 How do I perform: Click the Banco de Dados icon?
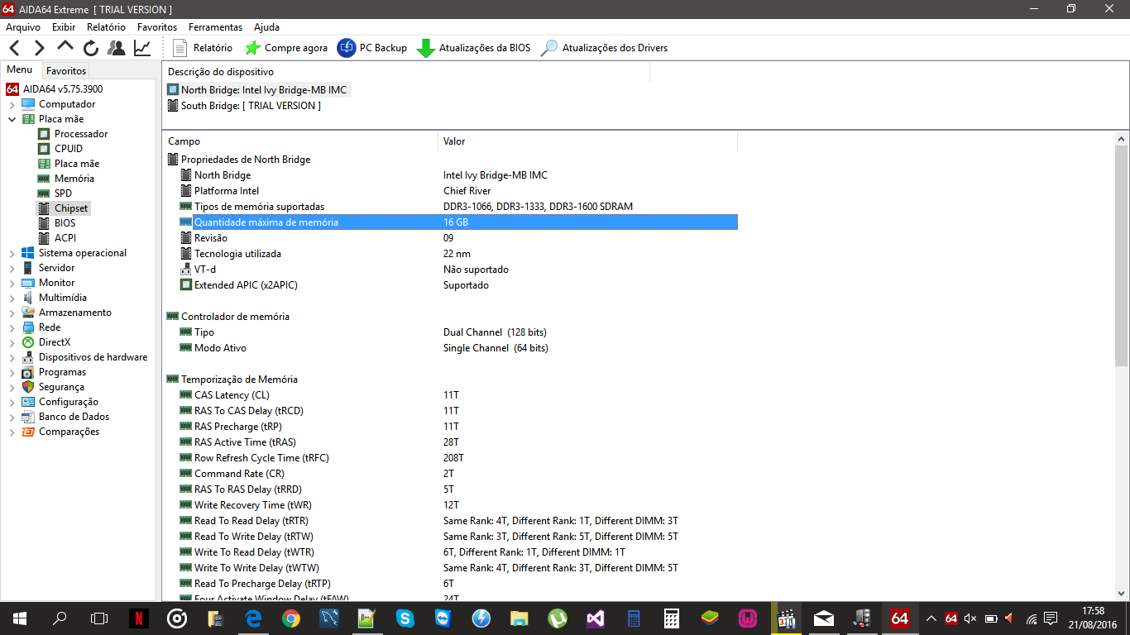point(28,417)
